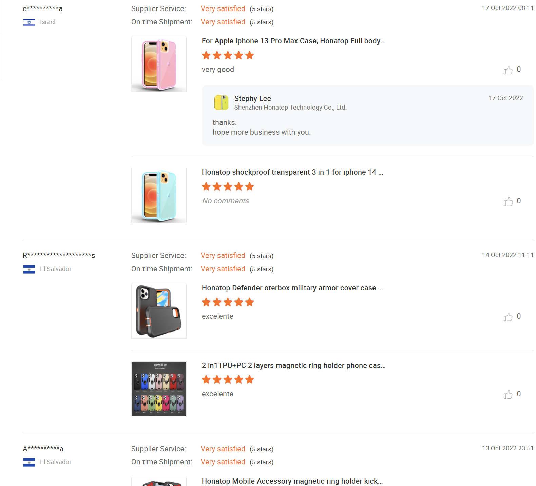Open pink iPhone 13 Pro Max case thumbnail
The height and width of the screenshot is (486, 536).
click(159, 64)
